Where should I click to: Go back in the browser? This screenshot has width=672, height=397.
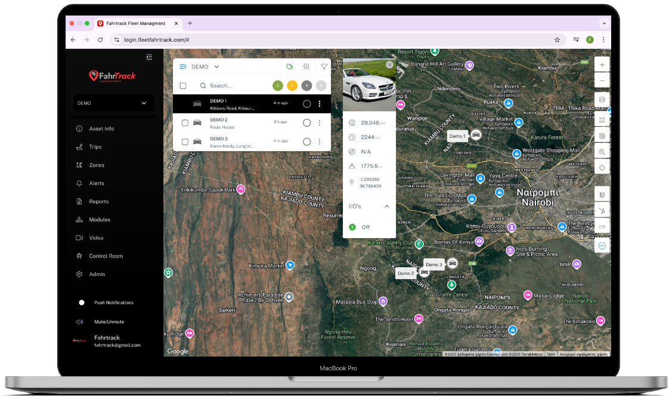click(x=73, y=40)
